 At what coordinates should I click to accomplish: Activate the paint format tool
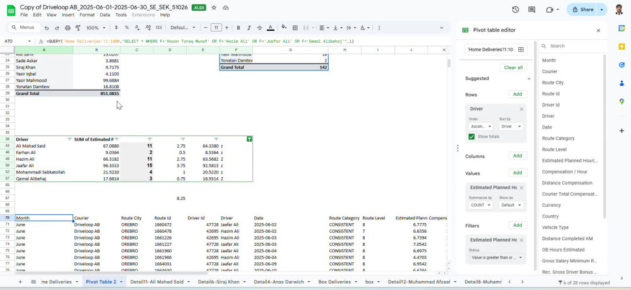(x=78, y=28)
